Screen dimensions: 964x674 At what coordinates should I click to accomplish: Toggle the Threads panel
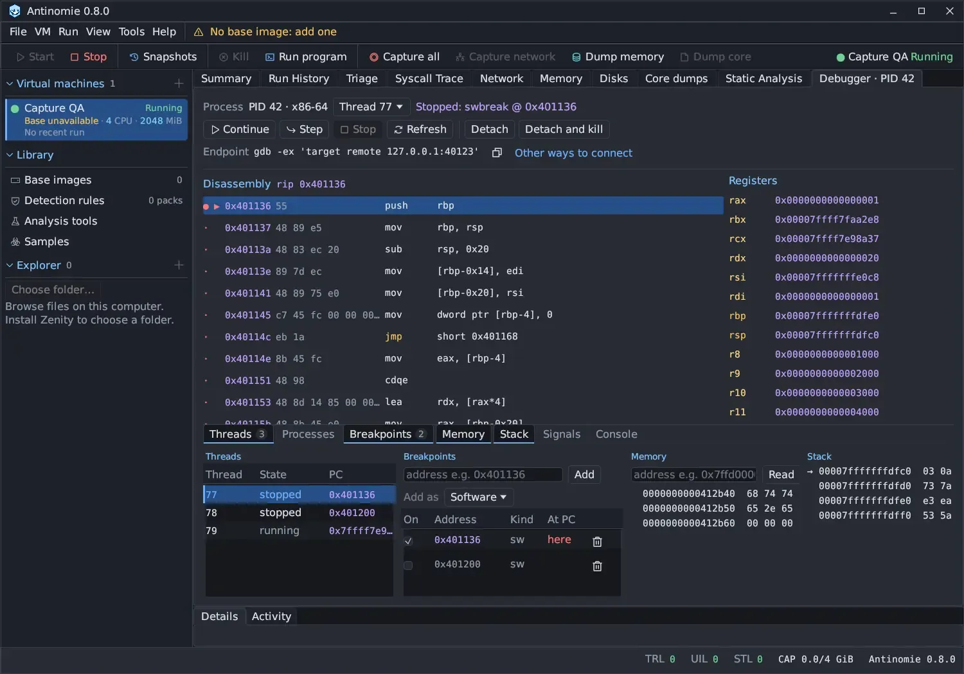(237, 435)
